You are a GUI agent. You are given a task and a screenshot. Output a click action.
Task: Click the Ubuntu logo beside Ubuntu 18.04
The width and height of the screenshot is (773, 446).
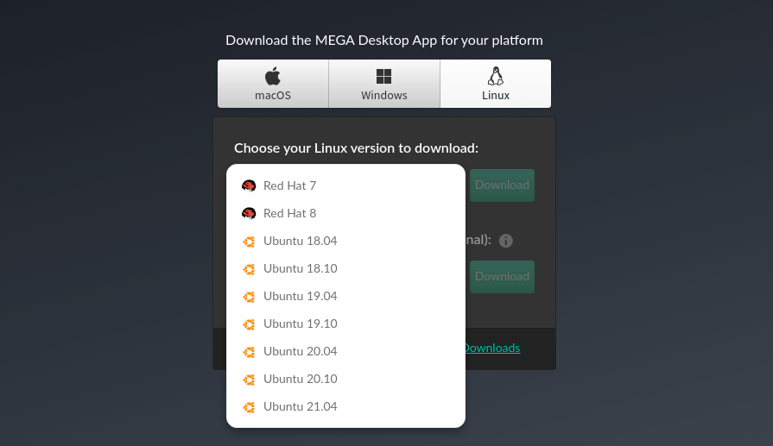coord(249,241)
